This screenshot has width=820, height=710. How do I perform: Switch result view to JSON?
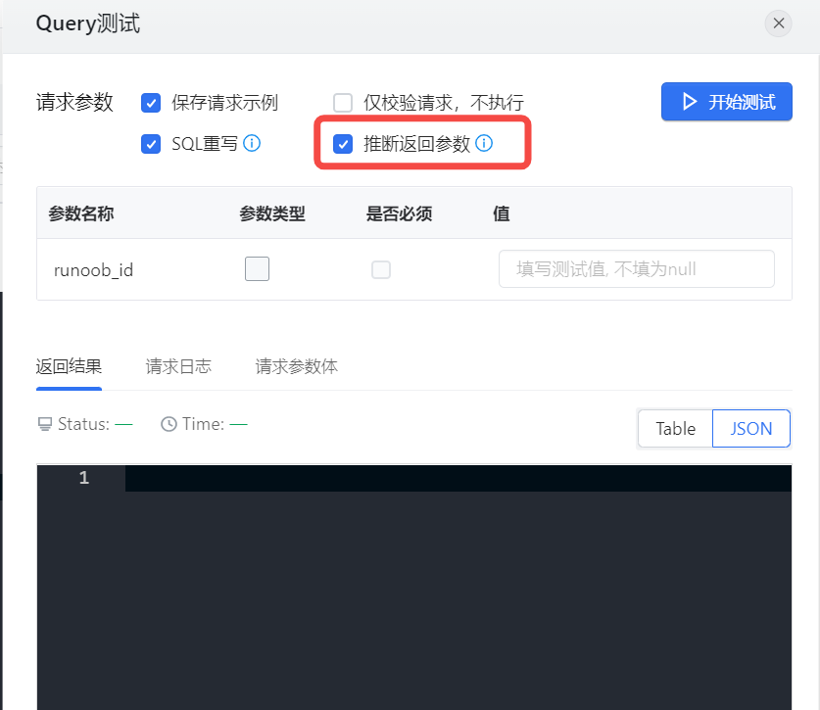click(751, 428)
